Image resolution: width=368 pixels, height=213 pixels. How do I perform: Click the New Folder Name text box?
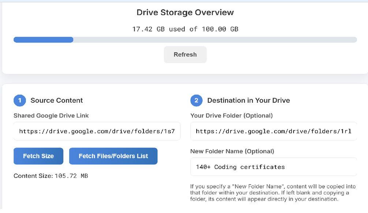[273, 167]
